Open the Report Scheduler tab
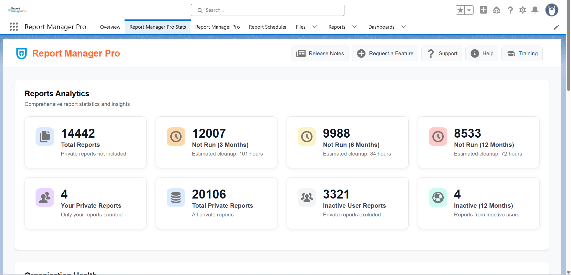Screen dimensions: 571x275 [268, 27]
